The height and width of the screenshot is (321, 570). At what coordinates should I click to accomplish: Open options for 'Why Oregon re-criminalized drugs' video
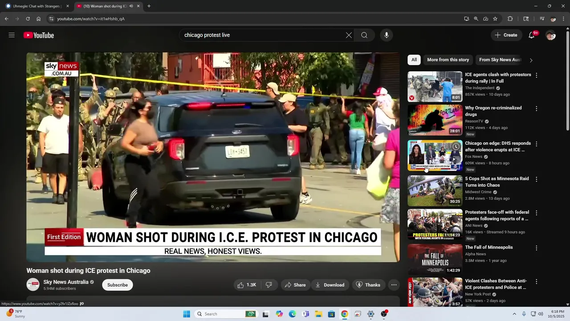tap(536, 109)
